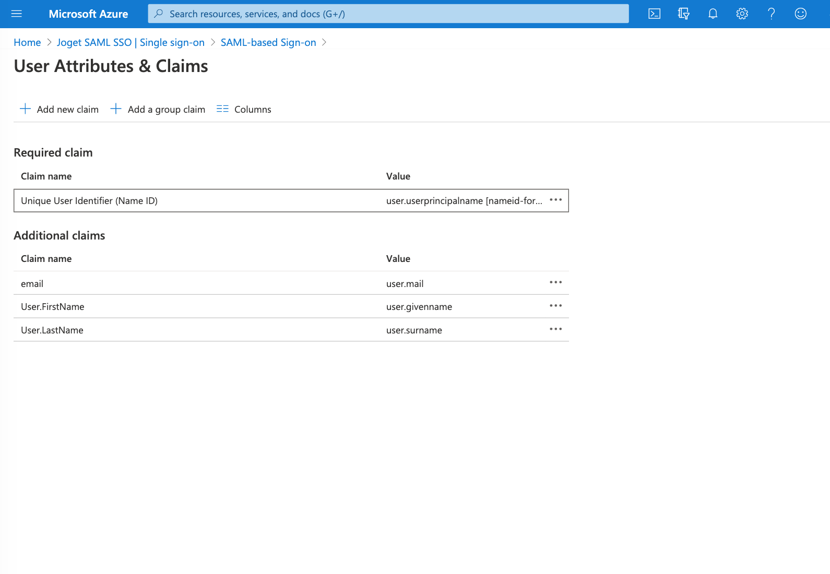Click Add new claim
Image resolution: width=830 pixels, height=574 pixels.
59,109
